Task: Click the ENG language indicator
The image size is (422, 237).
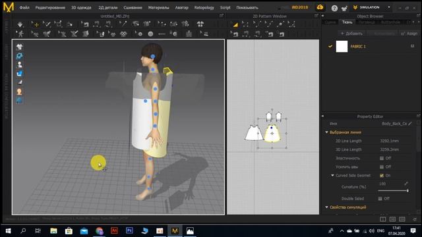Action: [x=380, y=231]
